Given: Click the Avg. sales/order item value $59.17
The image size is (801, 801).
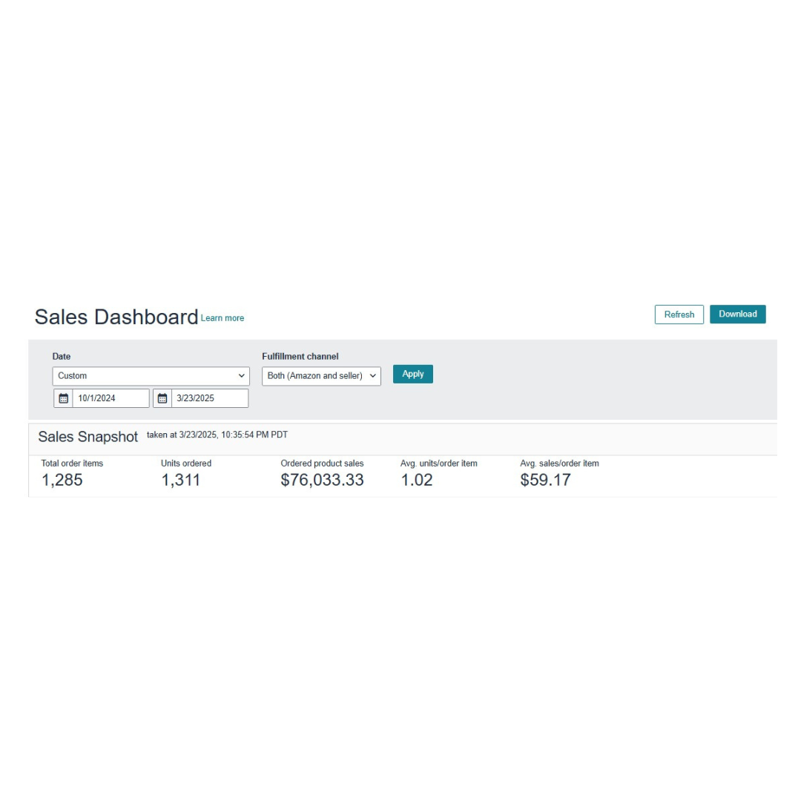Looking at the screenshot, I should [x=546, y=480].
